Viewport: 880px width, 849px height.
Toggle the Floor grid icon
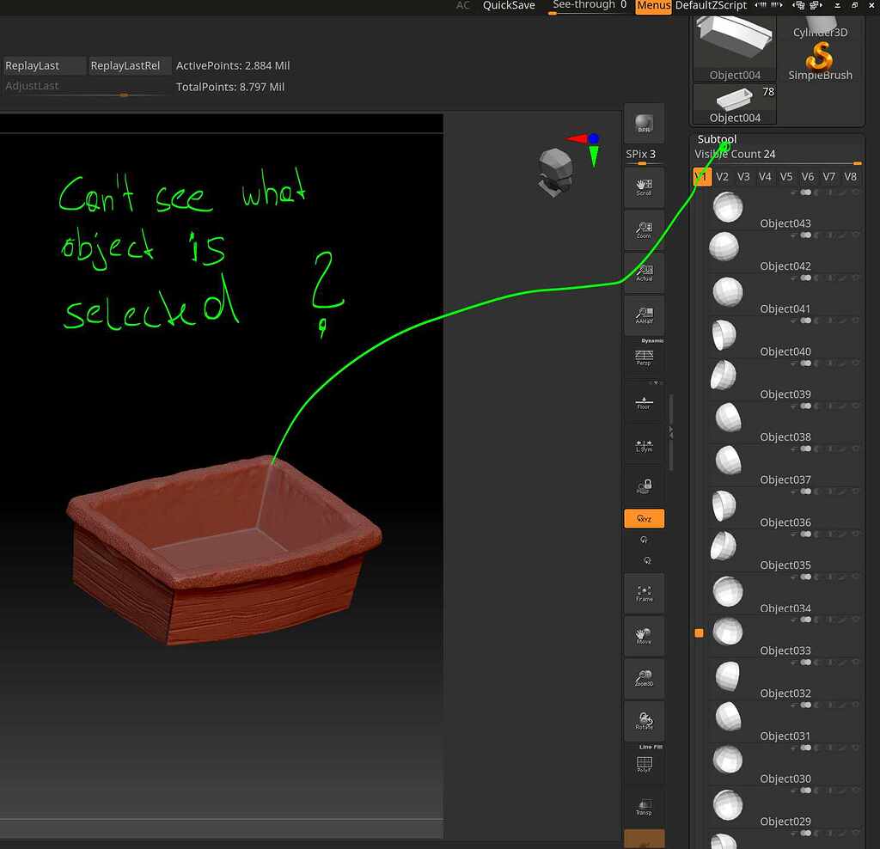644,401
